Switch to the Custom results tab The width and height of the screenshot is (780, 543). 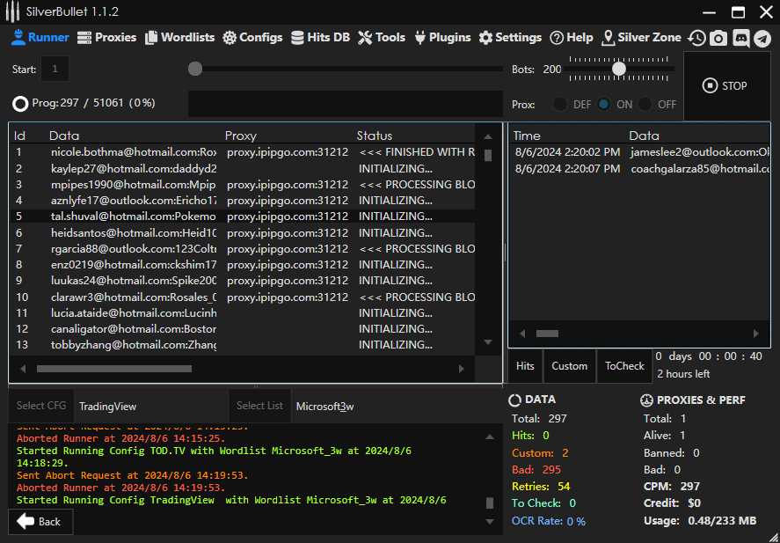click(570, 366)
